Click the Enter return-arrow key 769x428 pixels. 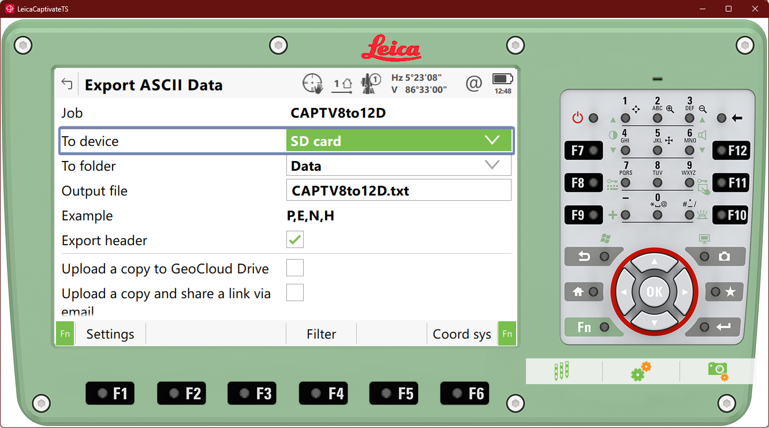(715, 327)
